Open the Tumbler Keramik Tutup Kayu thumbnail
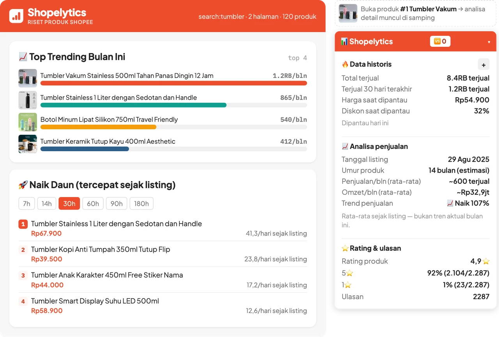499x337 pixels. [x=28, y=144]
